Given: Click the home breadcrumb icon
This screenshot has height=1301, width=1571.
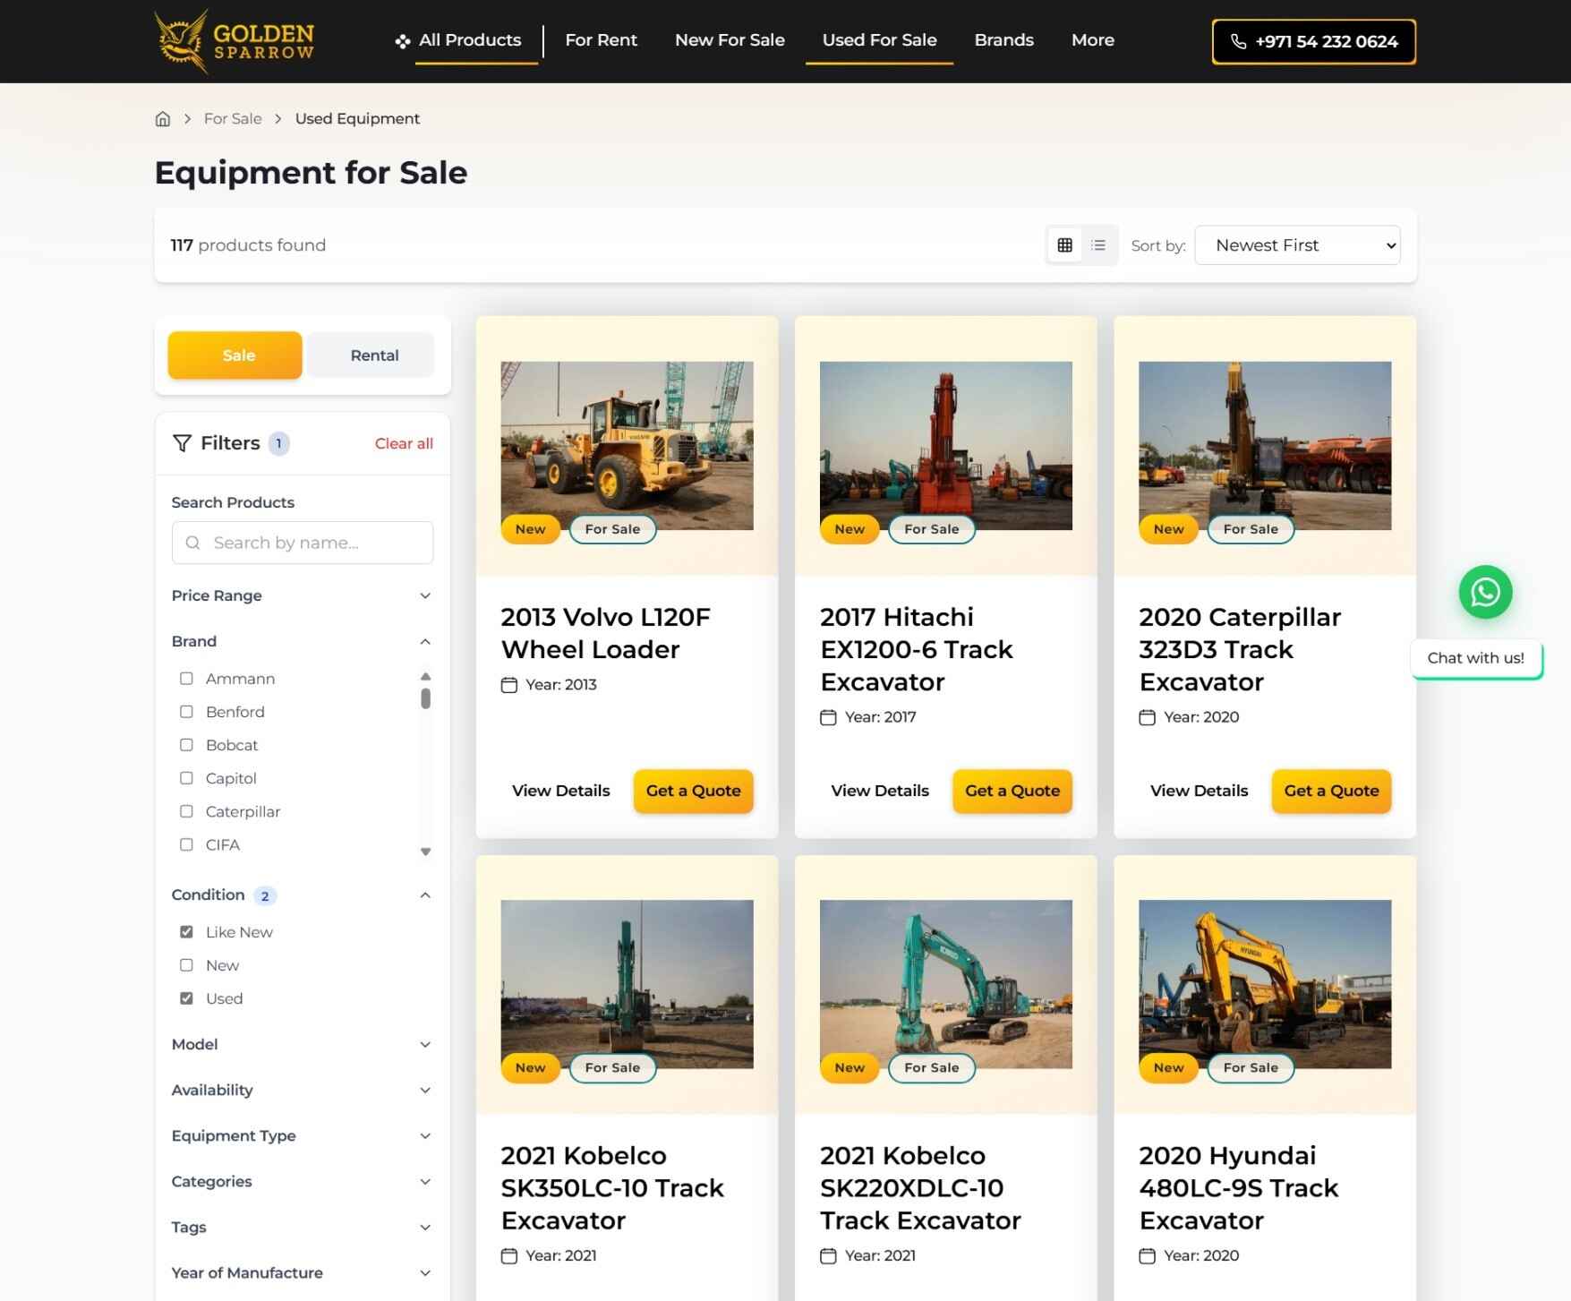Looking at the screenshot, I should point(163,119).
